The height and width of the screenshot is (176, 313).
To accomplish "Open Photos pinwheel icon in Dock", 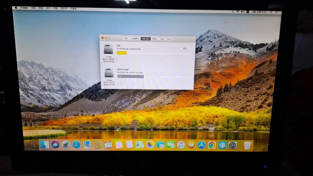I will pyautogui.click(x=150, y=144).
